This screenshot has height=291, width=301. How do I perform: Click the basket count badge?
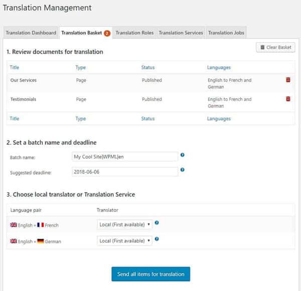pyautogui.click(x=107, y=33)
